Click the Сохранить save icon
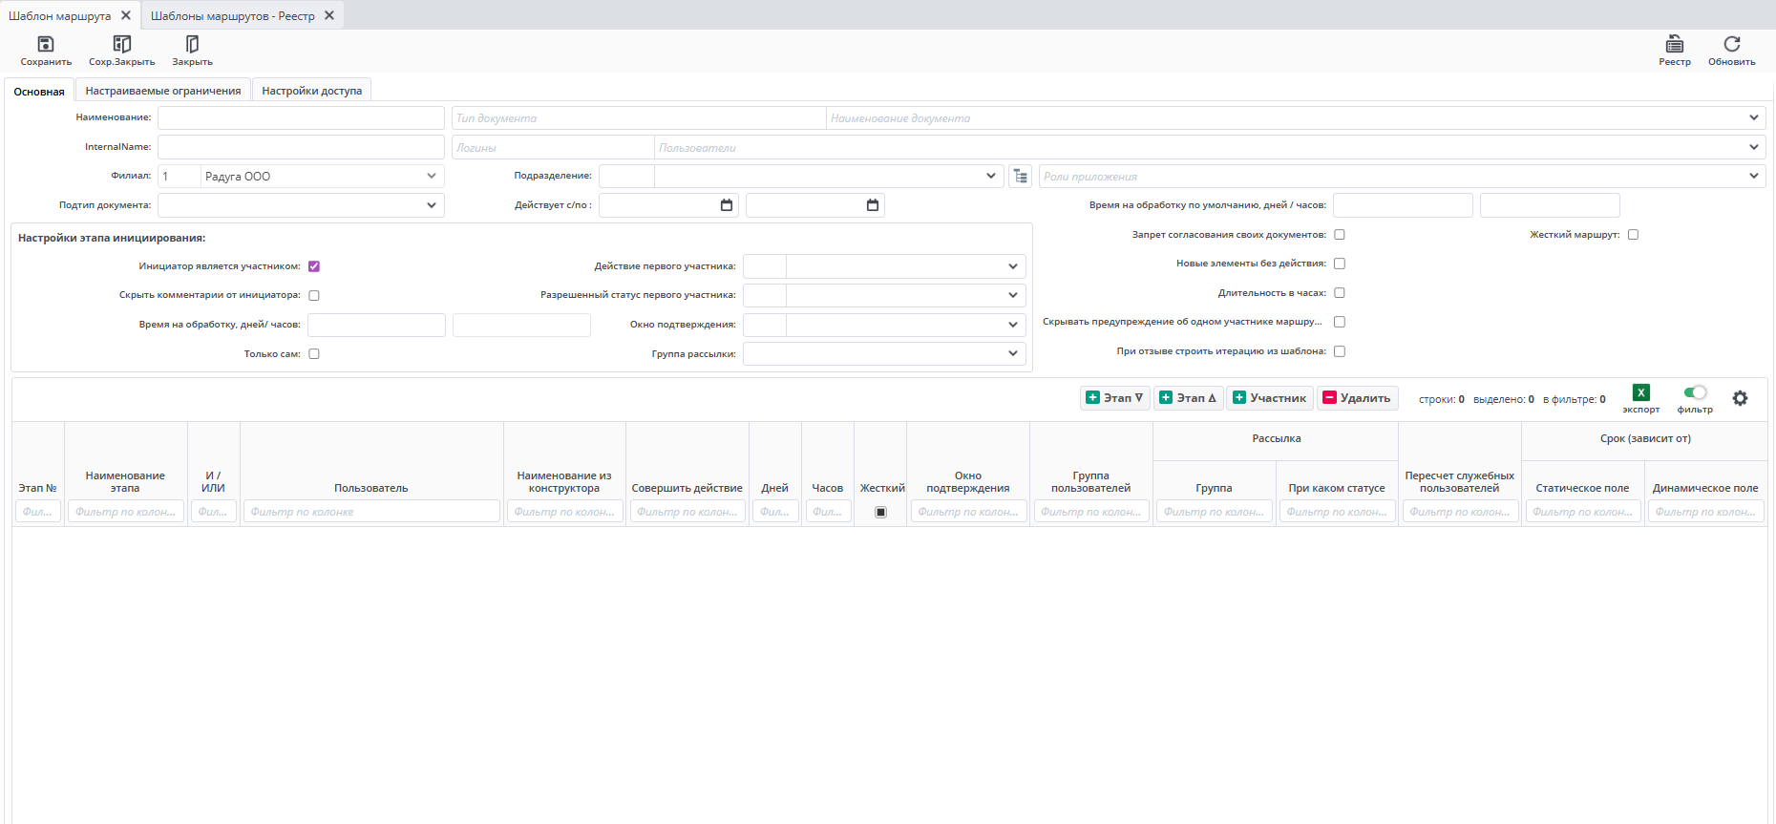 [x=45, y=44]
